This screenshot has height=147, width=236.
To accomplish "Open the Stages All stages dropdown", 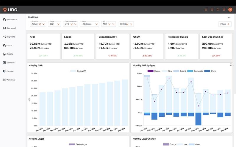I will 89,24.
